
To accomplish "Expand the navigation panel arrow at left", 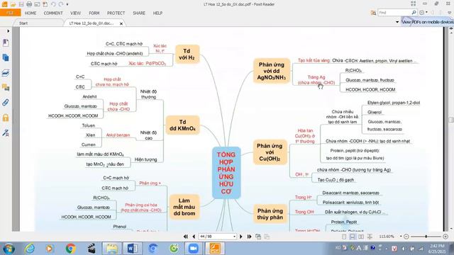I will [x=8, y=31].
